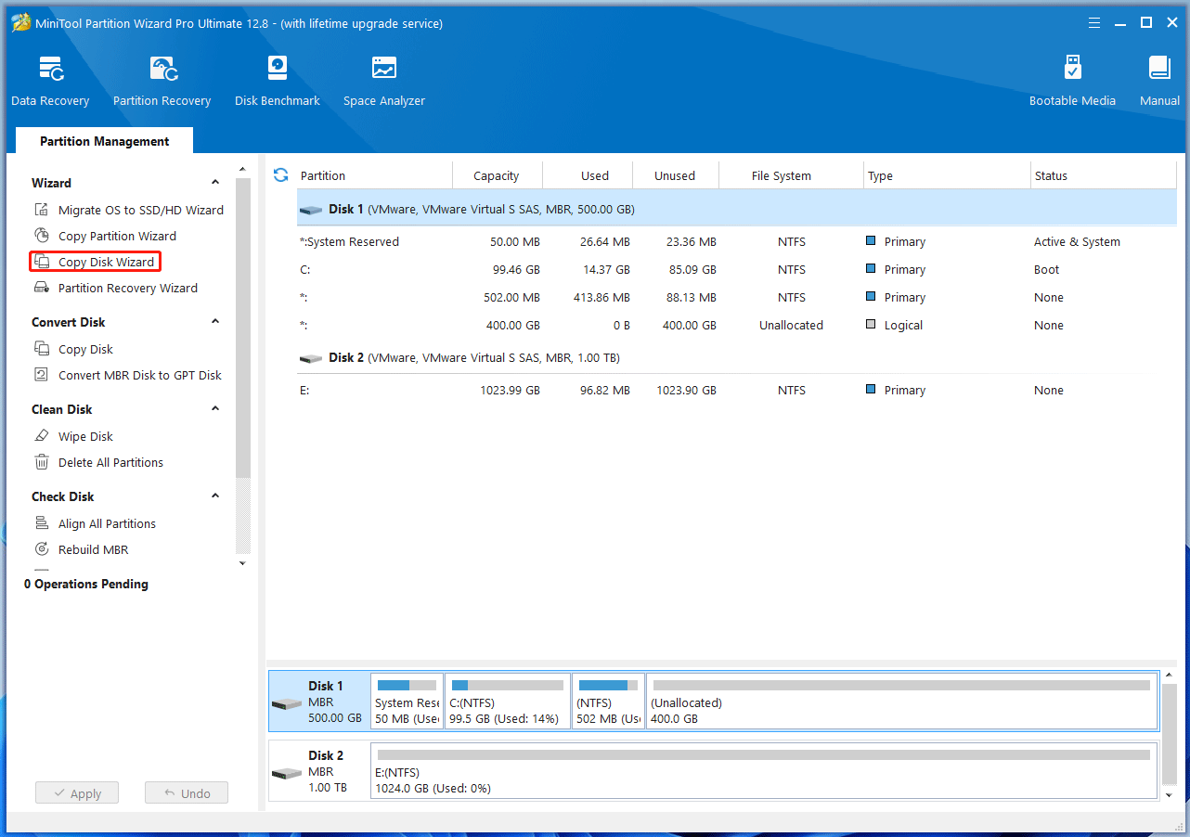This screenshot has width=1190, height=837.
Task: Start Migrate OS to SSD/HD Wizard
Action: [x=129, y=210]
